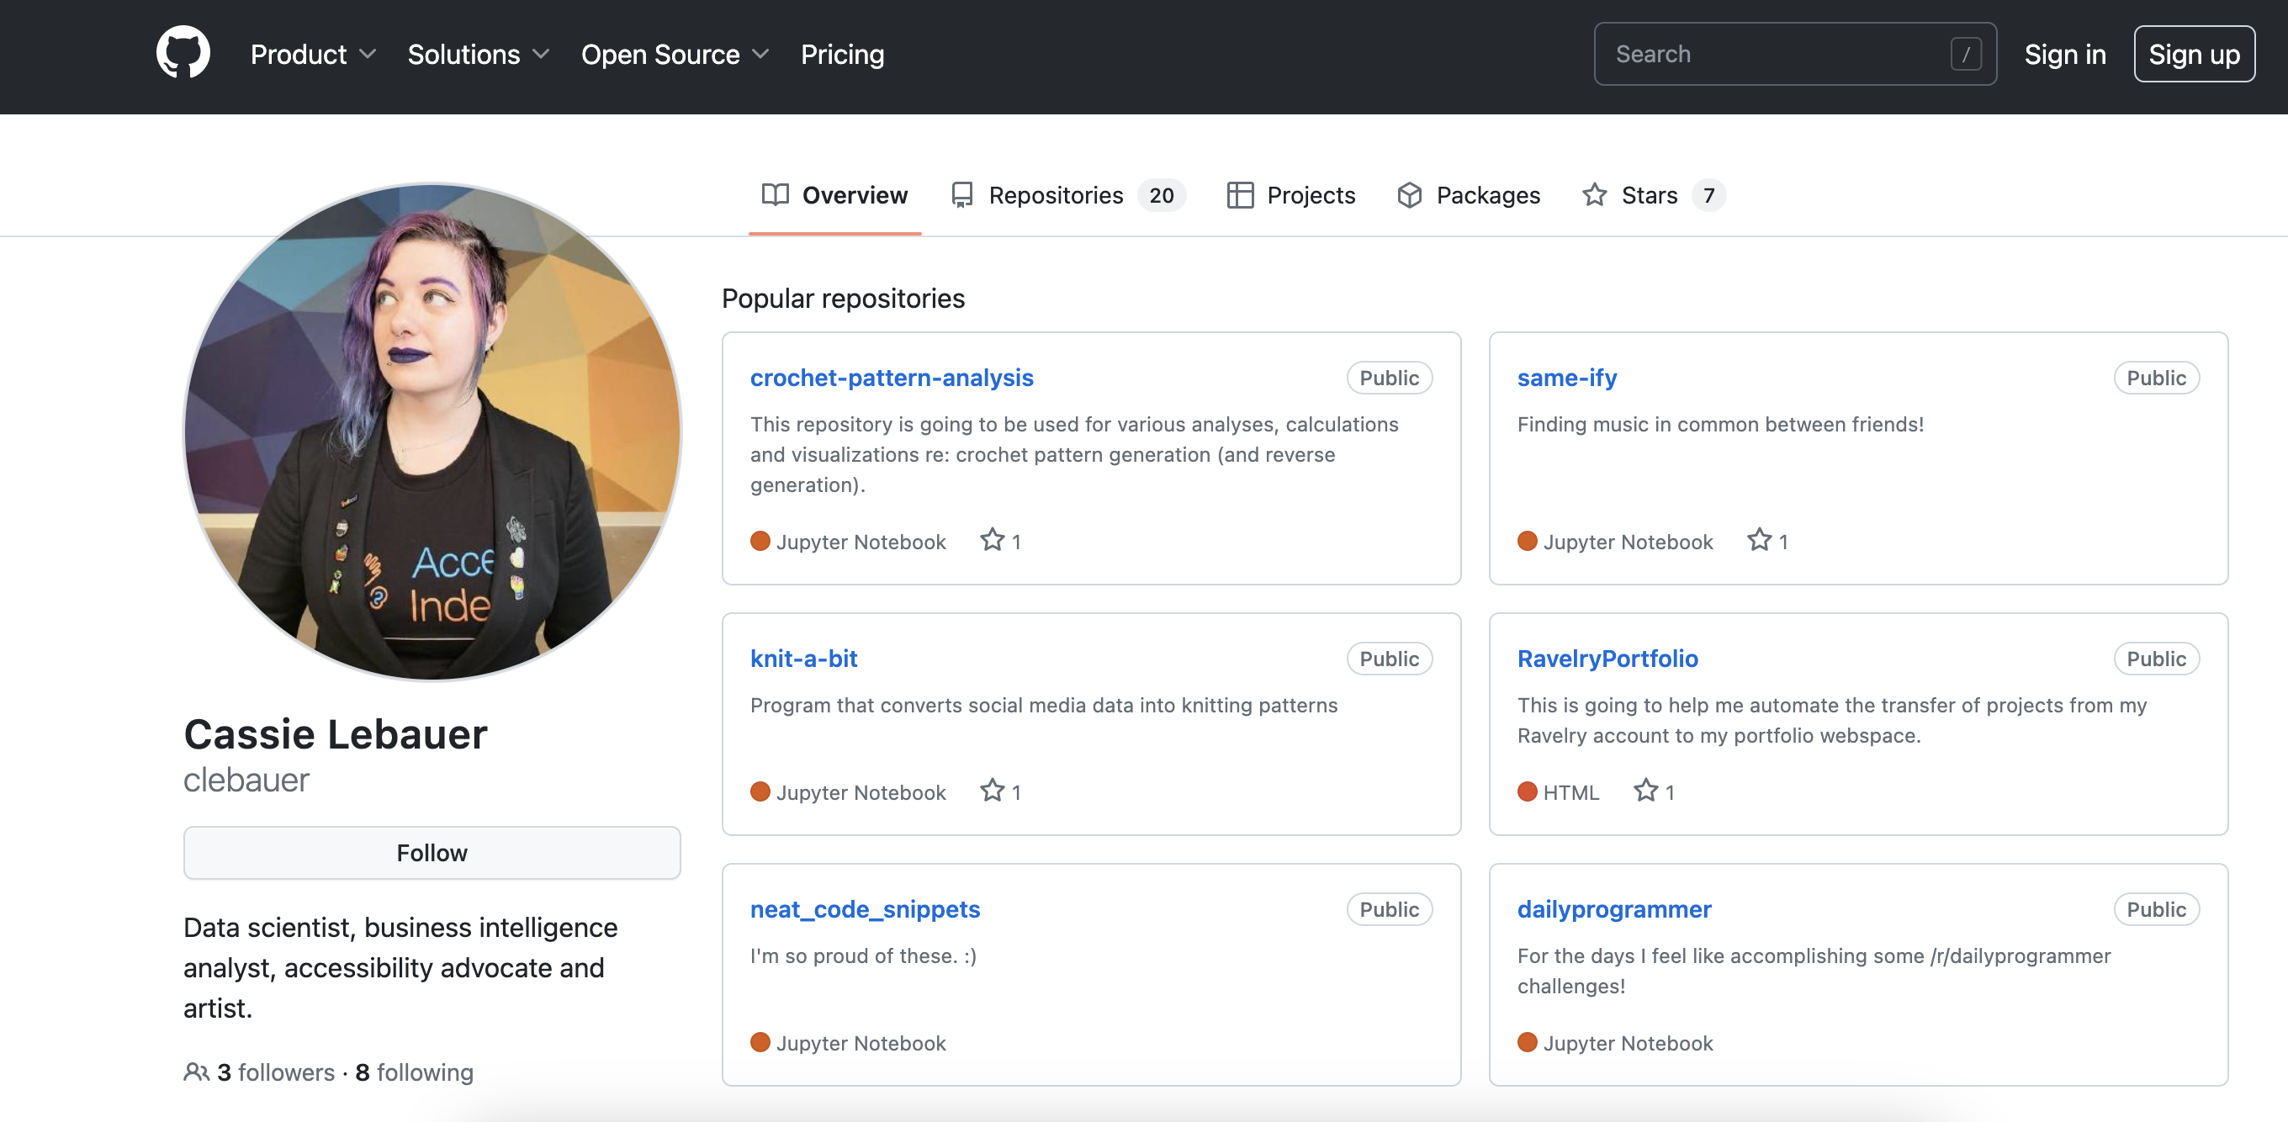Viewport: 2288px width, 1122px height.
Task: Click the Search input field
Action: pyautogui.click(x=1767, y=54)
